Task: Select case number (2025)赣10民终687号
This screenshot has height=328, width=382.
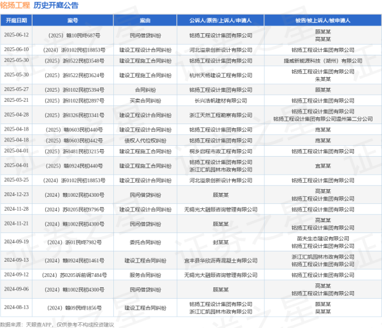Action: [x=74, y=36]
